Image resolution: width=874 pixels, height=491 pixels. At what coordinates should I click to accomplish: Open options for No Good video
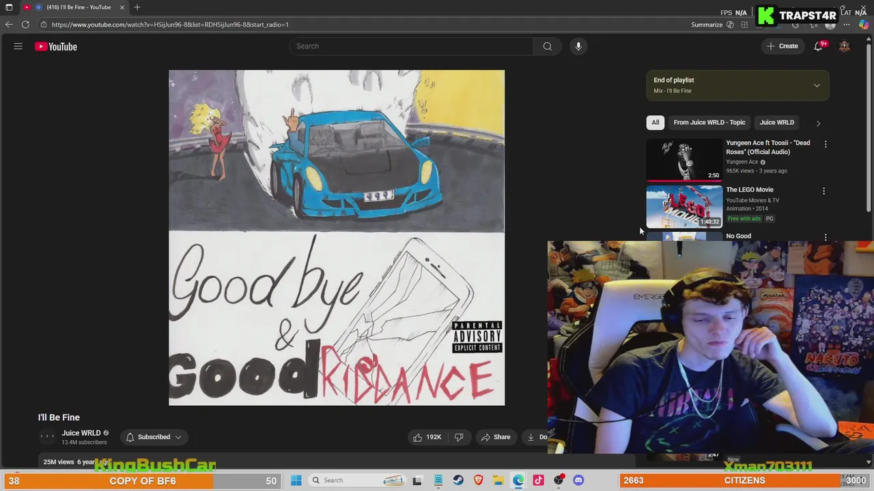click(x=826, y=237)
